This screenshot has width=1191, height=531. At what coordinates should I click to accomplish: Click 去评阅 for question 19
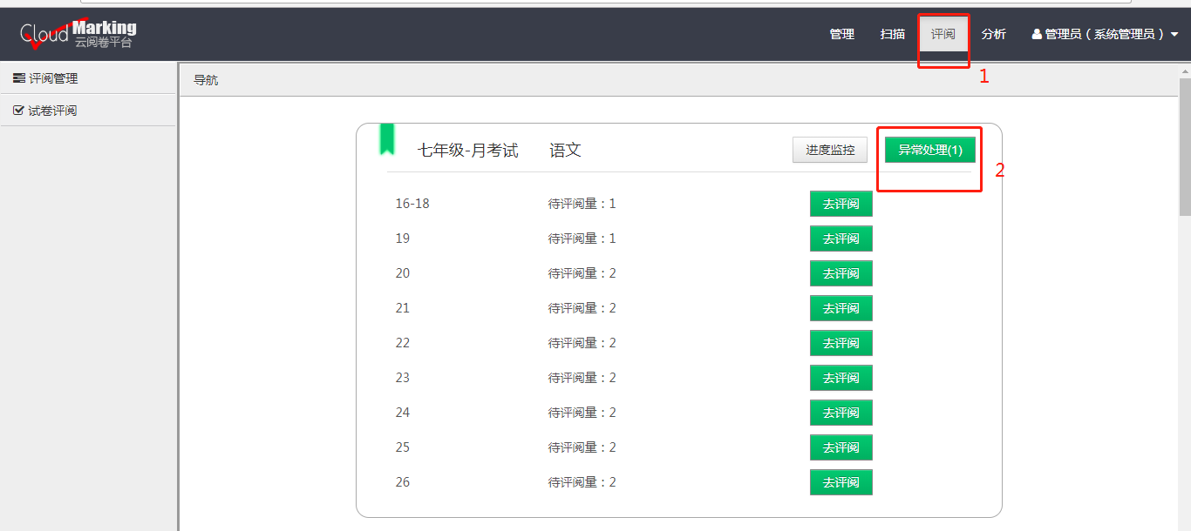[x=841, y=239]
